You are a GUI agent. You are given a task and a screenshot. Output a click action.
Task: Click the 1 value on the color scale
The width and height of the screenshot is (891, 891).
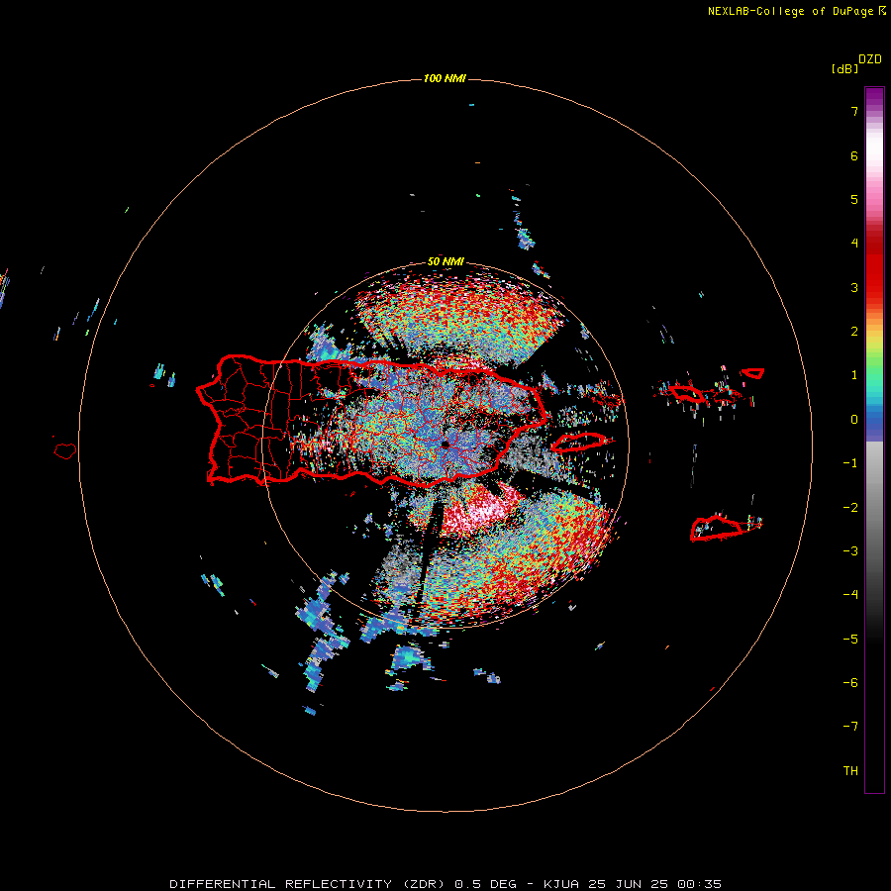pos(854,375)
